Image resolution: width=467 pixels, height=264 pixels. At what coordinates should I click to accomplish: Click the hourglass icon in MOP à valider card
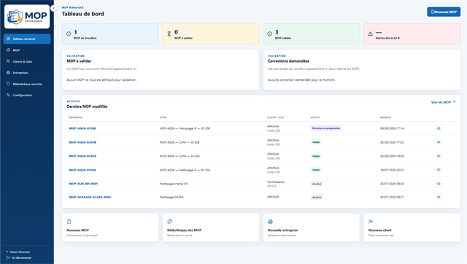pyautogui.click(x=169, y=34)
